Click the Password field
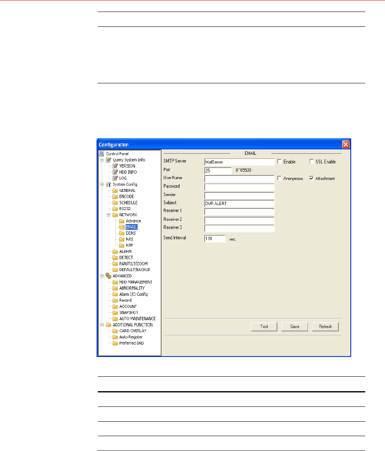This screenshot has width=385, height=451. pos(239,187)
